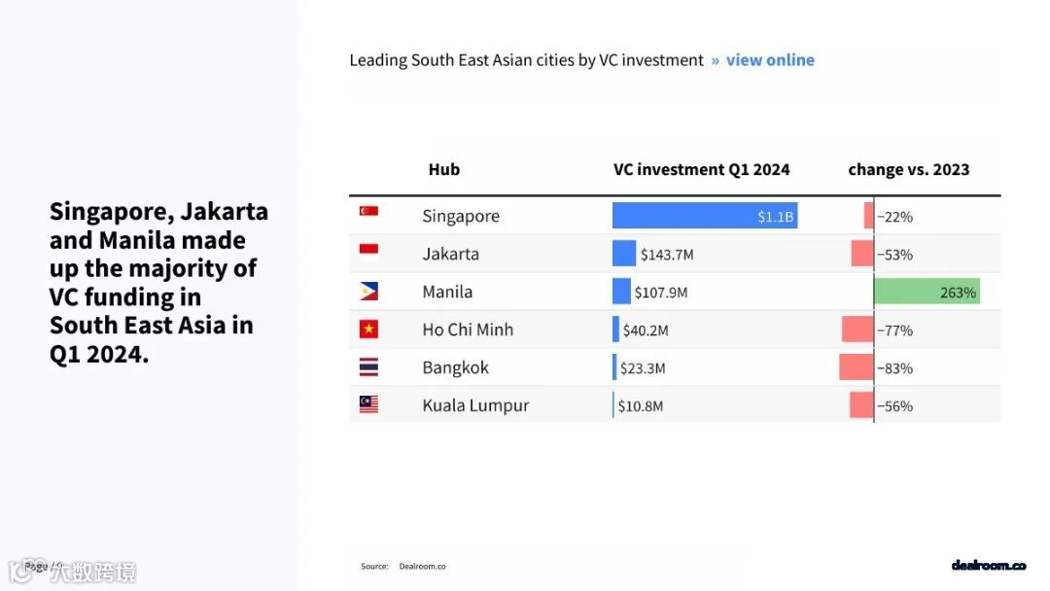The height and width of the screenshot is (591, 1050).
Task: Click the Vietnam flag for Ho Chi Minh
Action: click(x=368, y=329)
